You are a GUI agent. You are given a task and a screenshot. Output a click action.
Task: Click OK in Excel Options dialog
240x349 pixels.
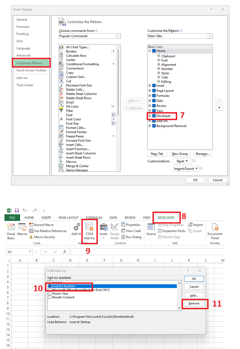coord(195,180)
